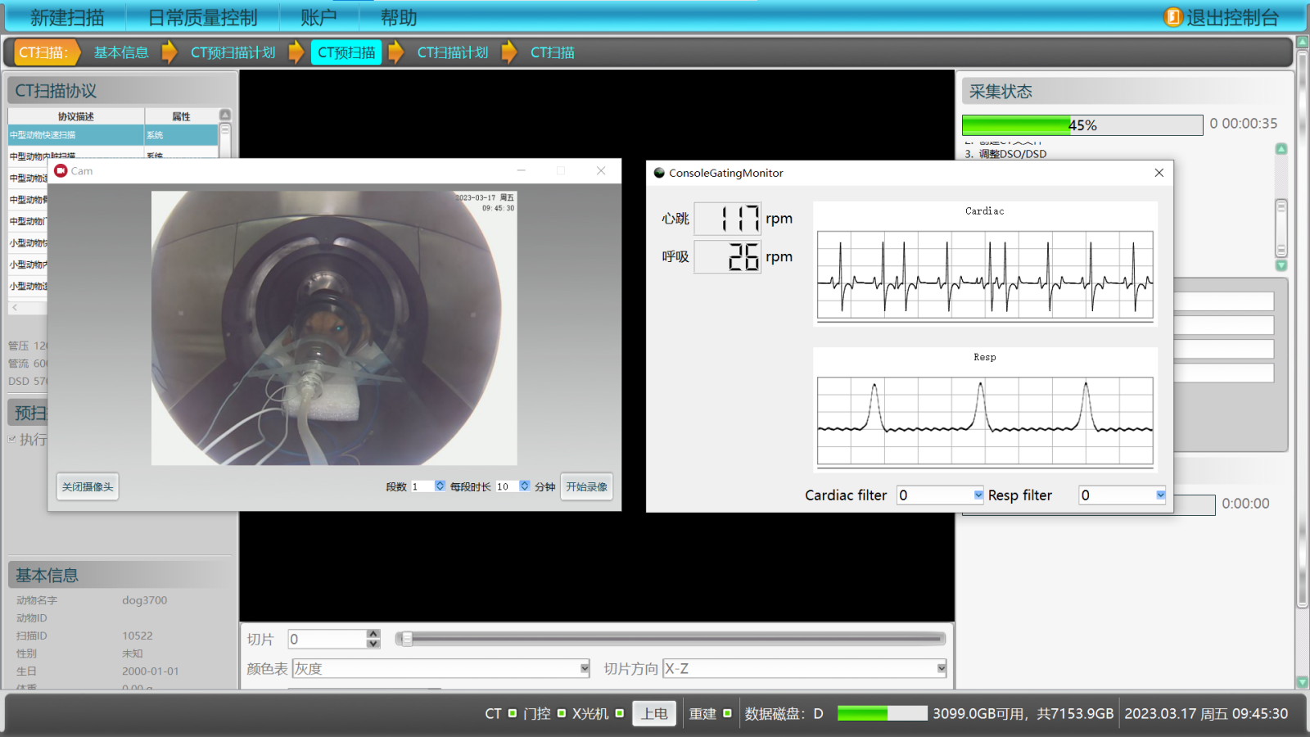
Task: Click the 门控 status indicator light
Action: pos(562,713)
